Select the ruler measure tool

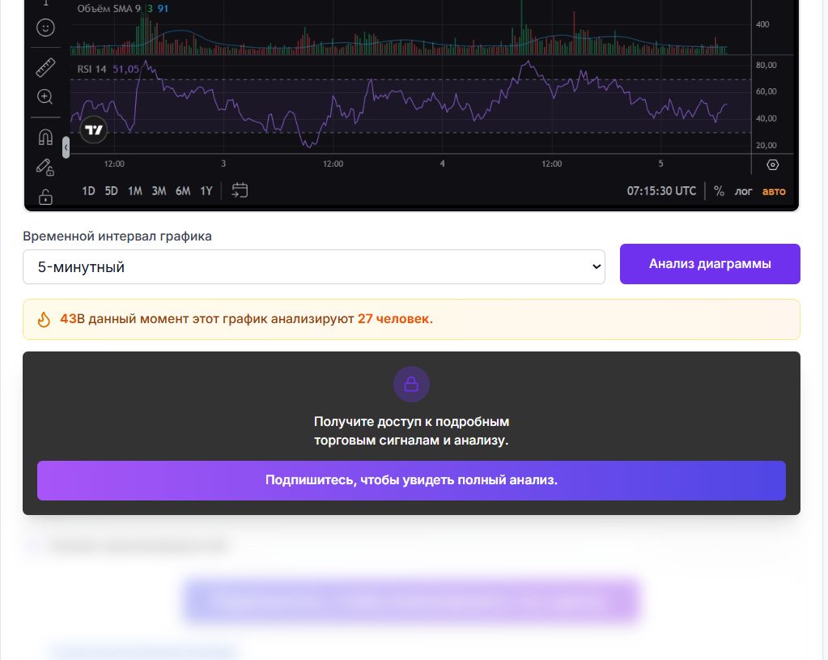45,68
